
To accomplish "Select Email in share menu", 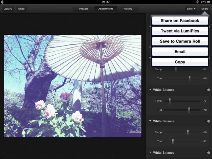I will (180, 52).
